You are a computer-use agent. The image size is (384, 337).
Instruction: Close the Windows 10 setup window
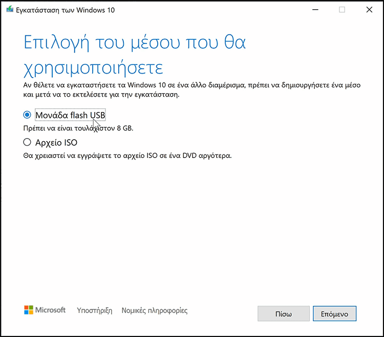(369, 10)
